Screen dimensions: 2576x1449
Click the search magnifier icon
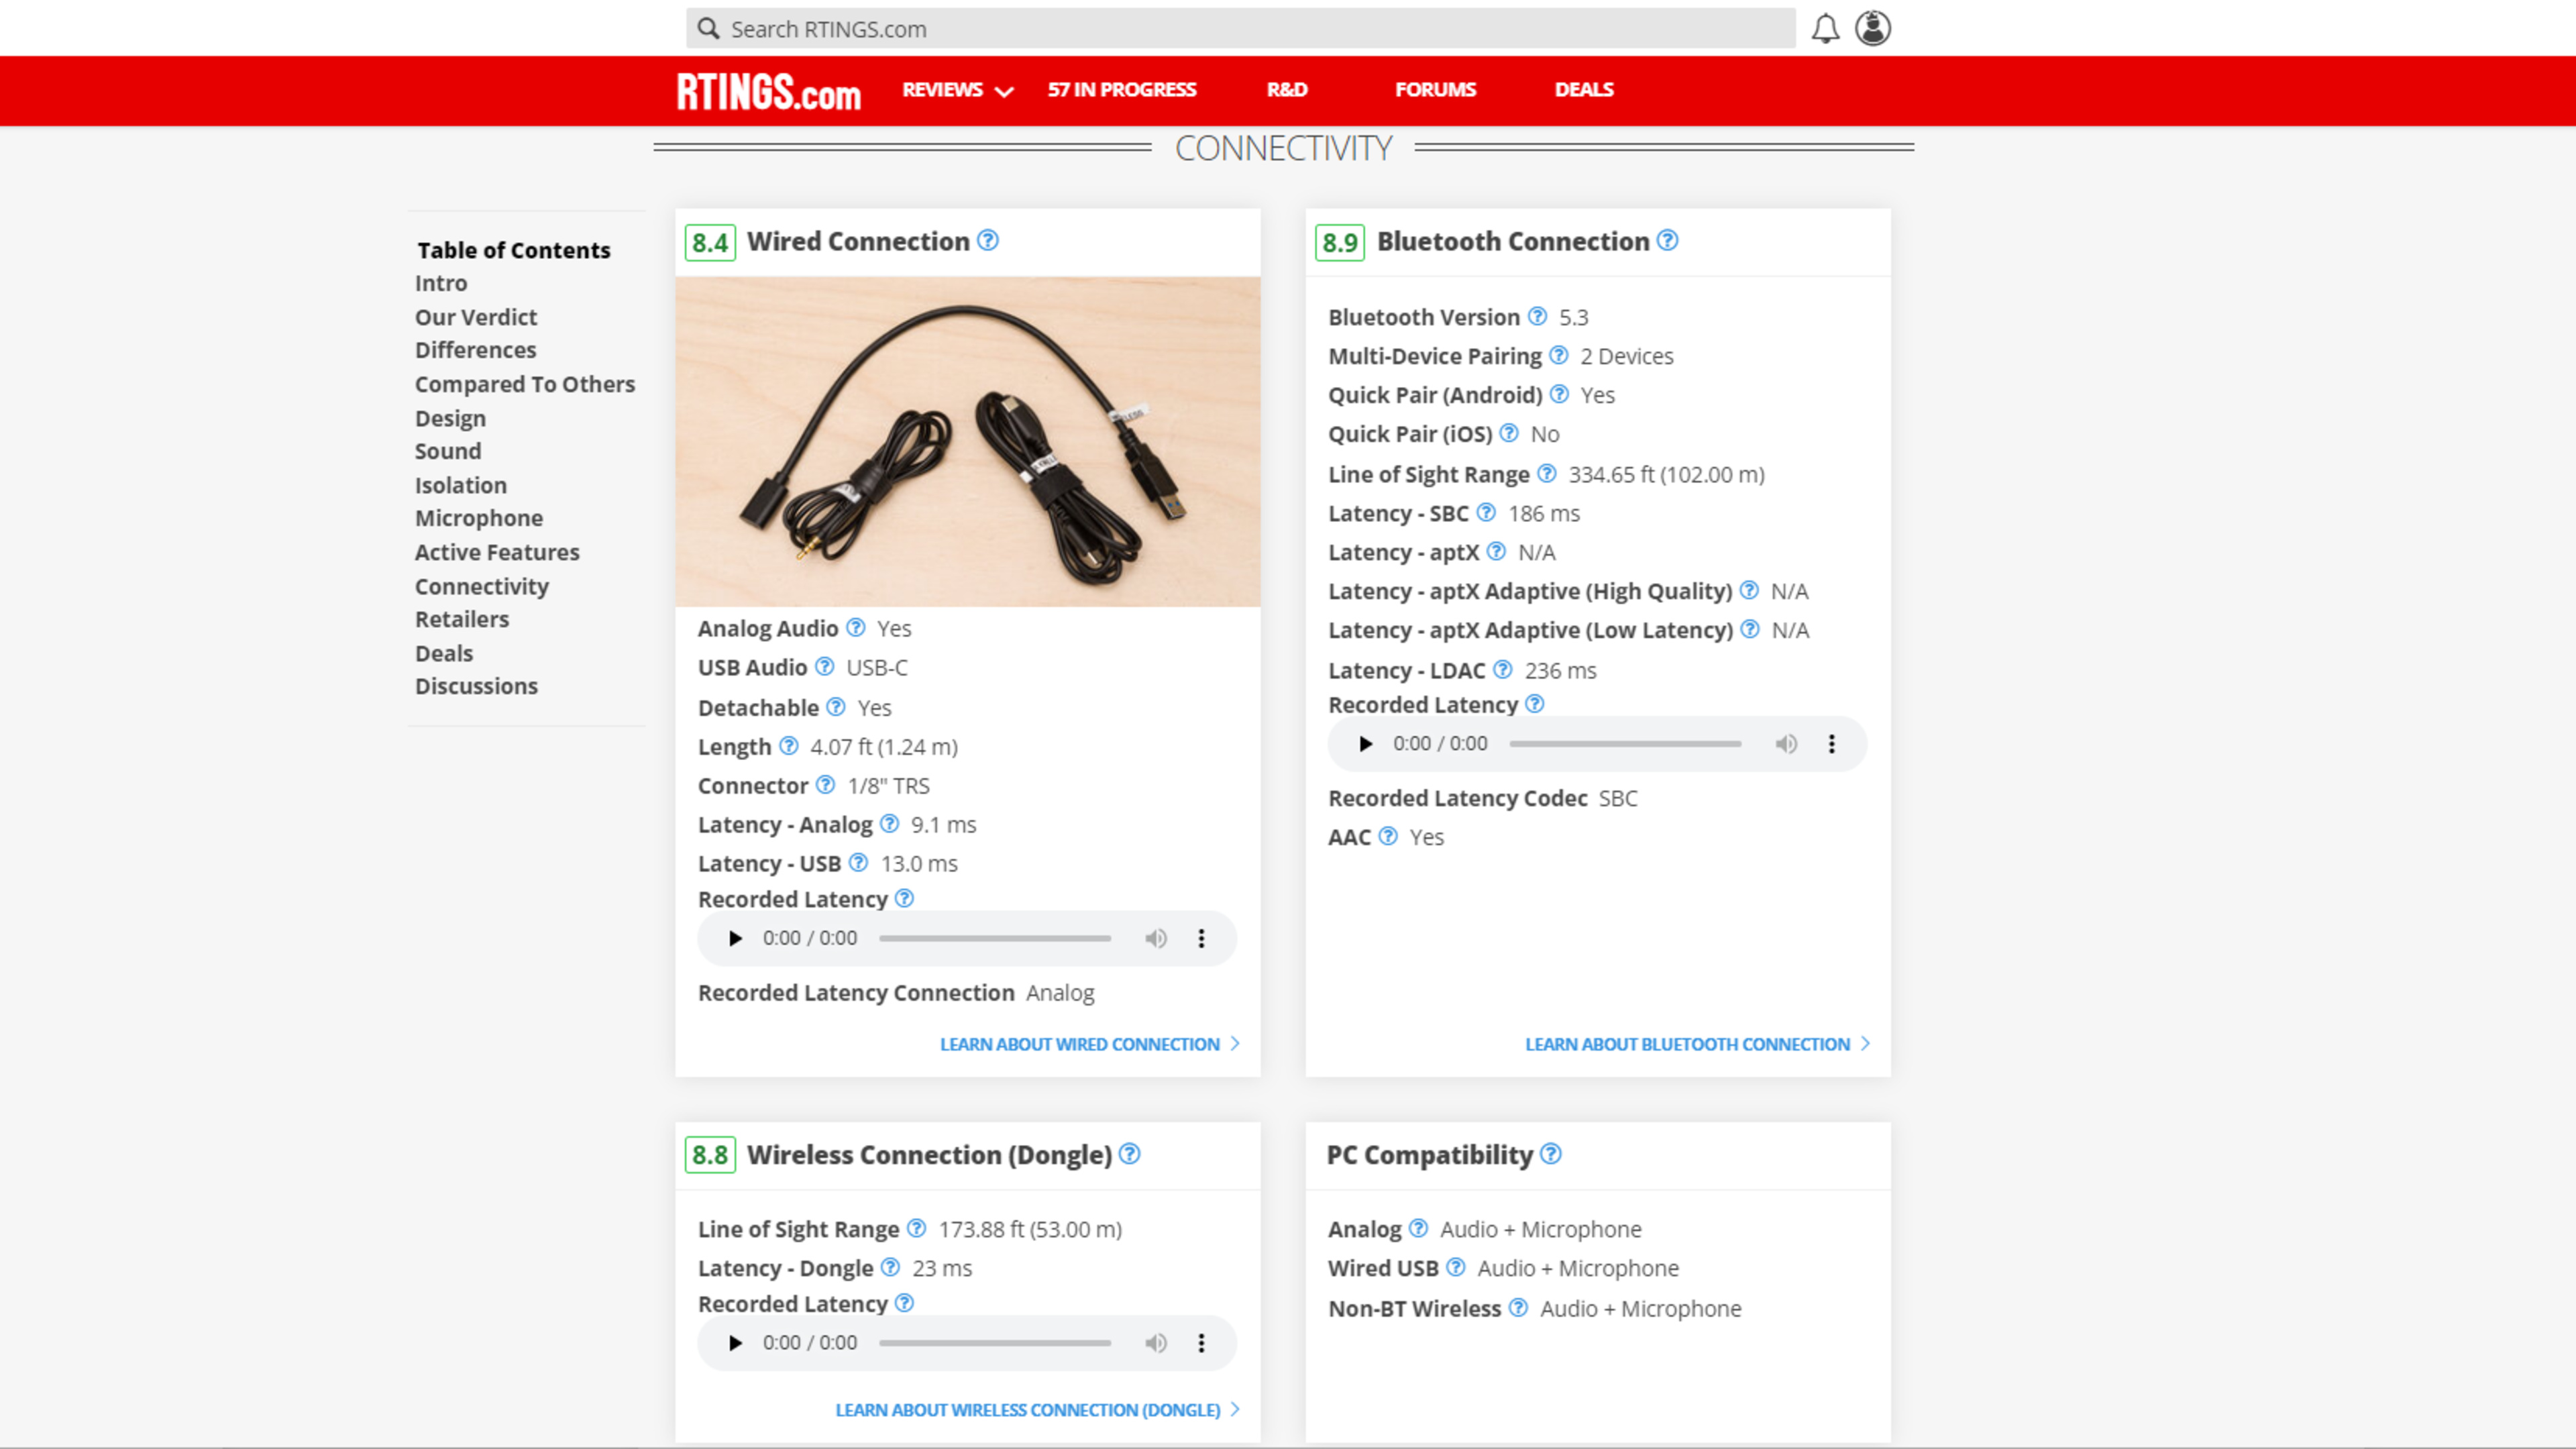[708, 28]
